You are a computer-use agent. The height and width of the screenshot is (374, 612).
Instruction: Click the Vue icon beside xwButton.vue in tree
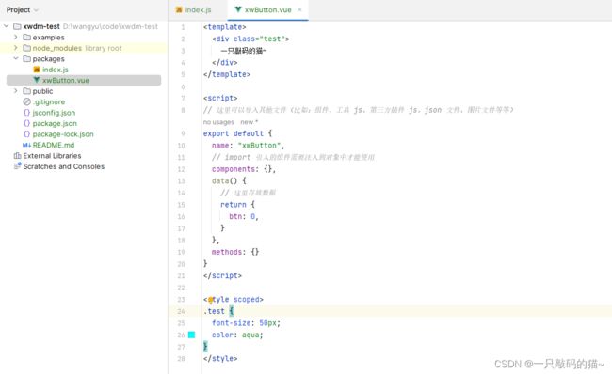pos(37,80)
